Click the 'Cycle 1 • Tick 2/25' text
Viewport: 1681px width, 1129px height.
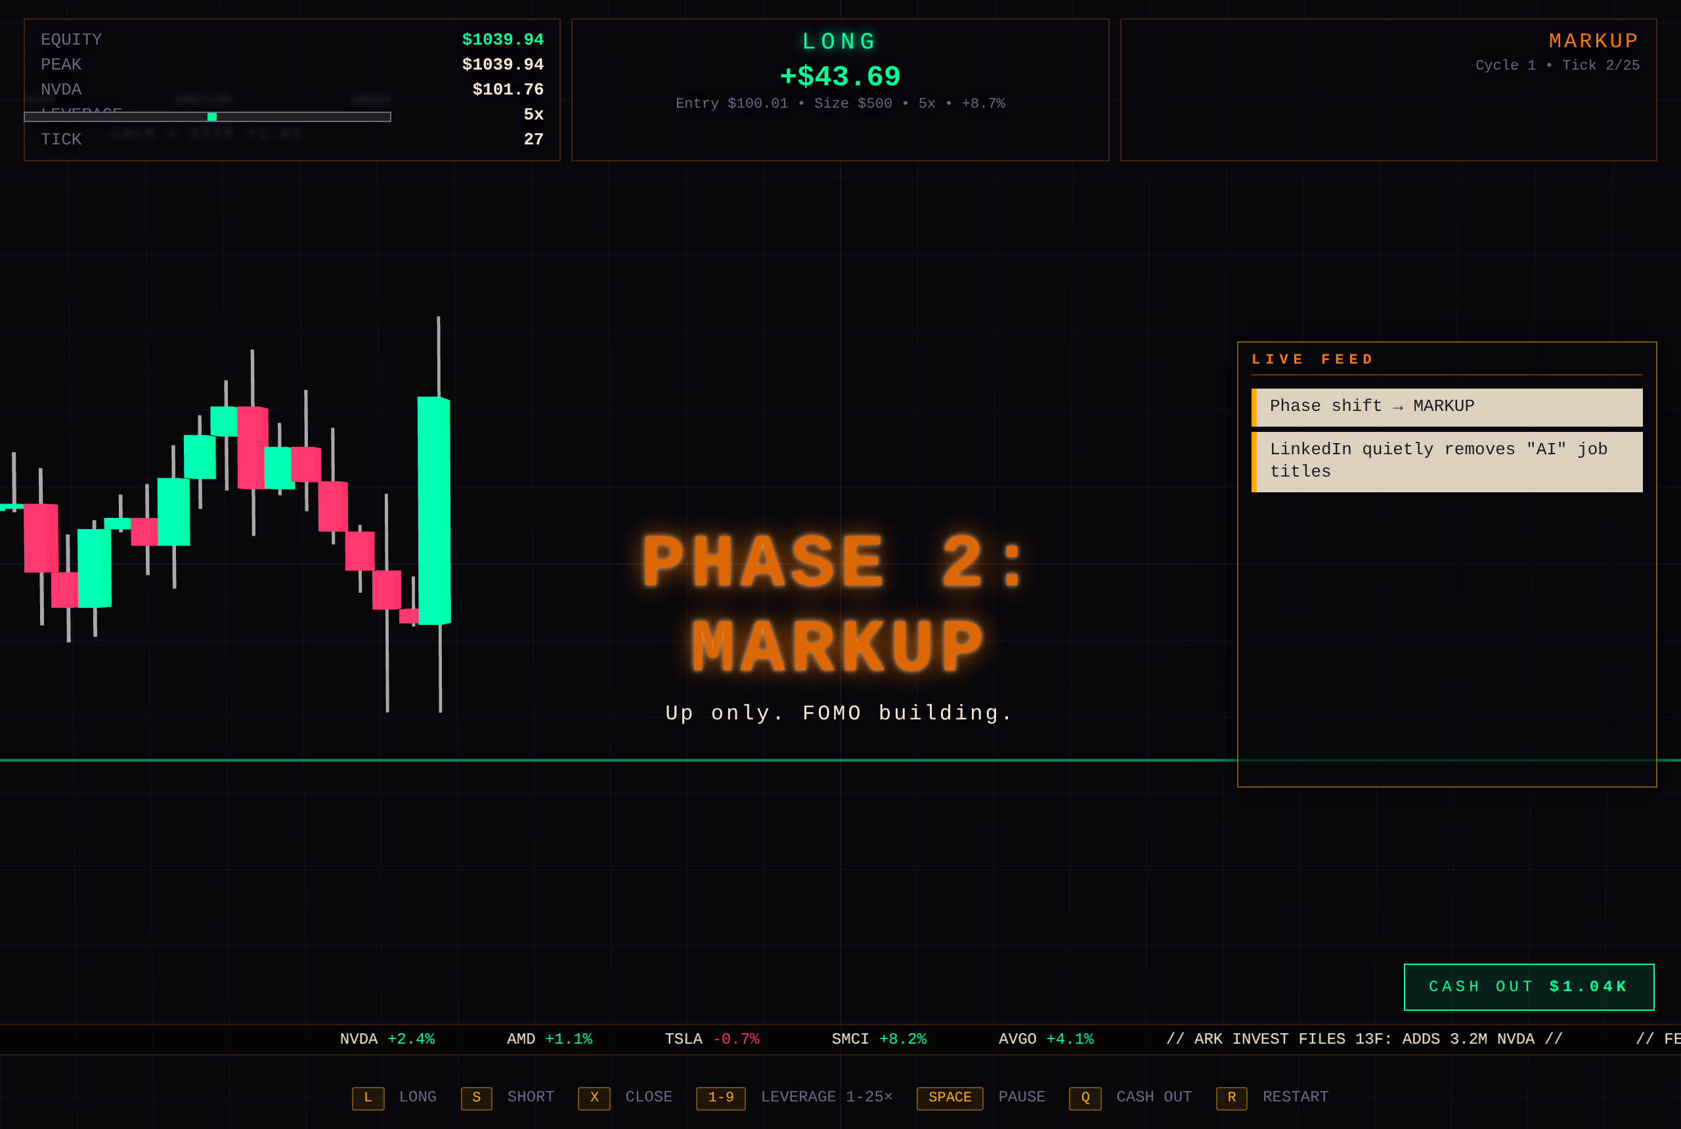tap(1557, 66)
